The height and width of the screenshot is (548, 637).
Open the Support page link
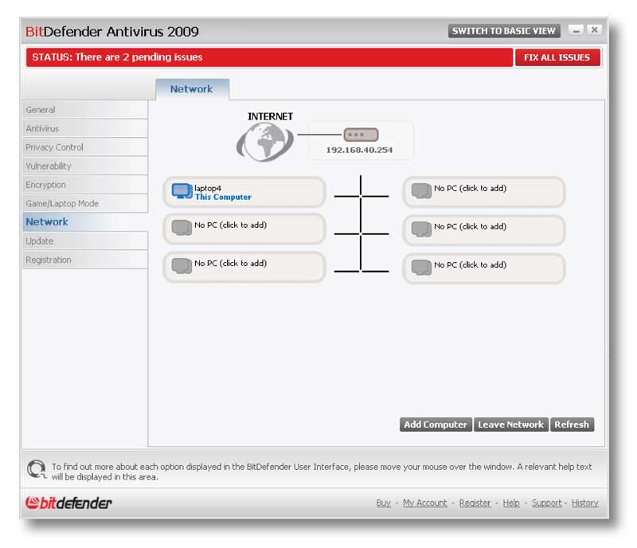coord(547,503)
